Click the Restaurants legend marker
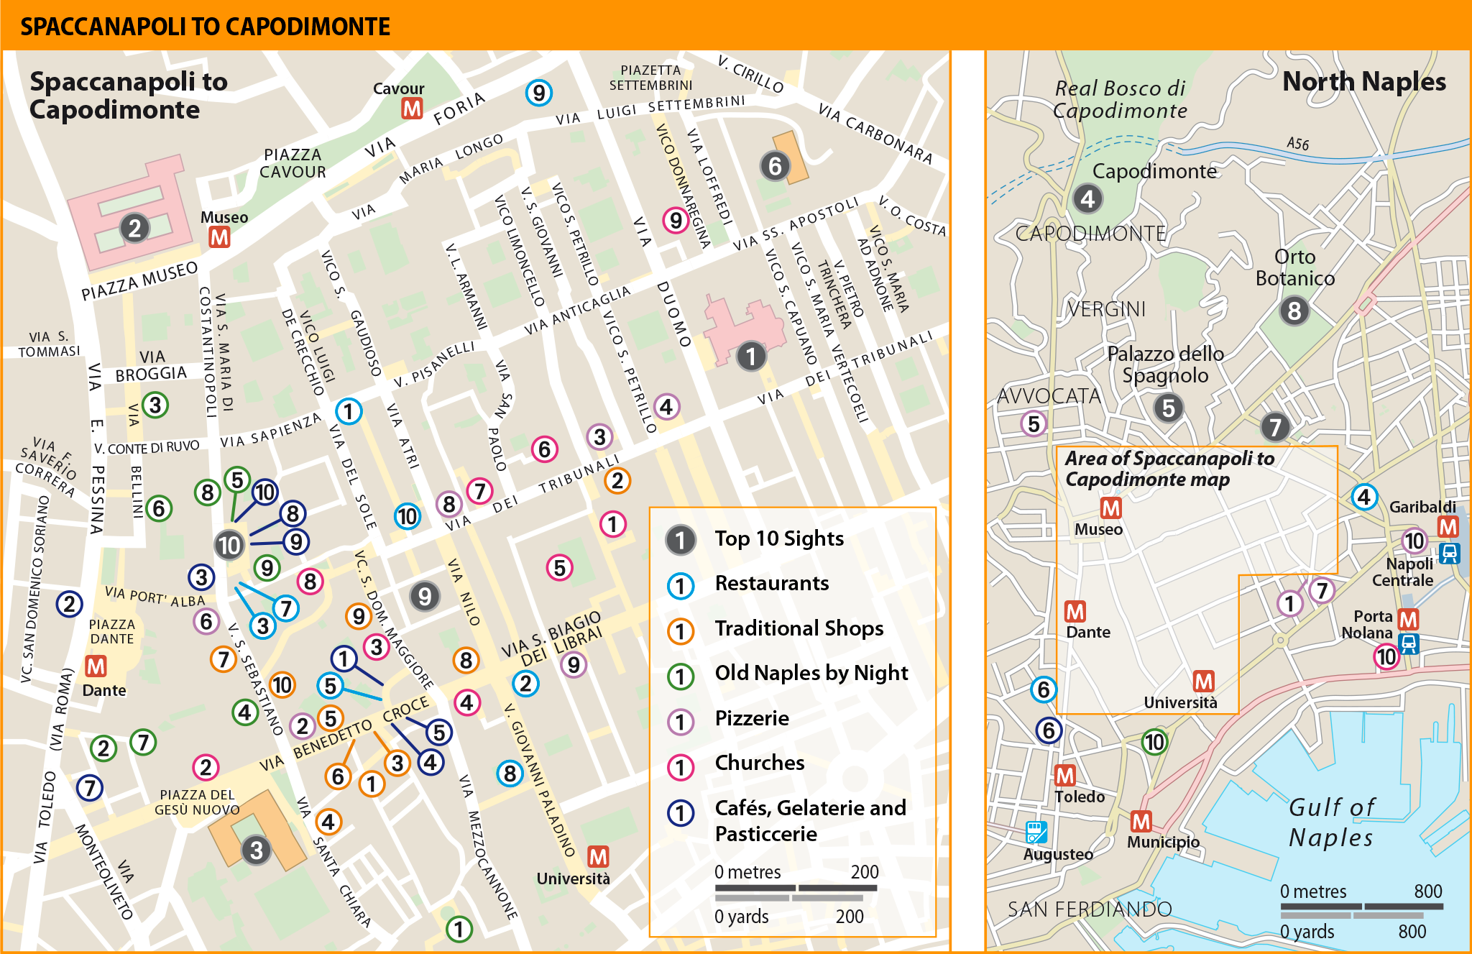The width and height of the screenshot is (1472, 954). tap(680, 586)
